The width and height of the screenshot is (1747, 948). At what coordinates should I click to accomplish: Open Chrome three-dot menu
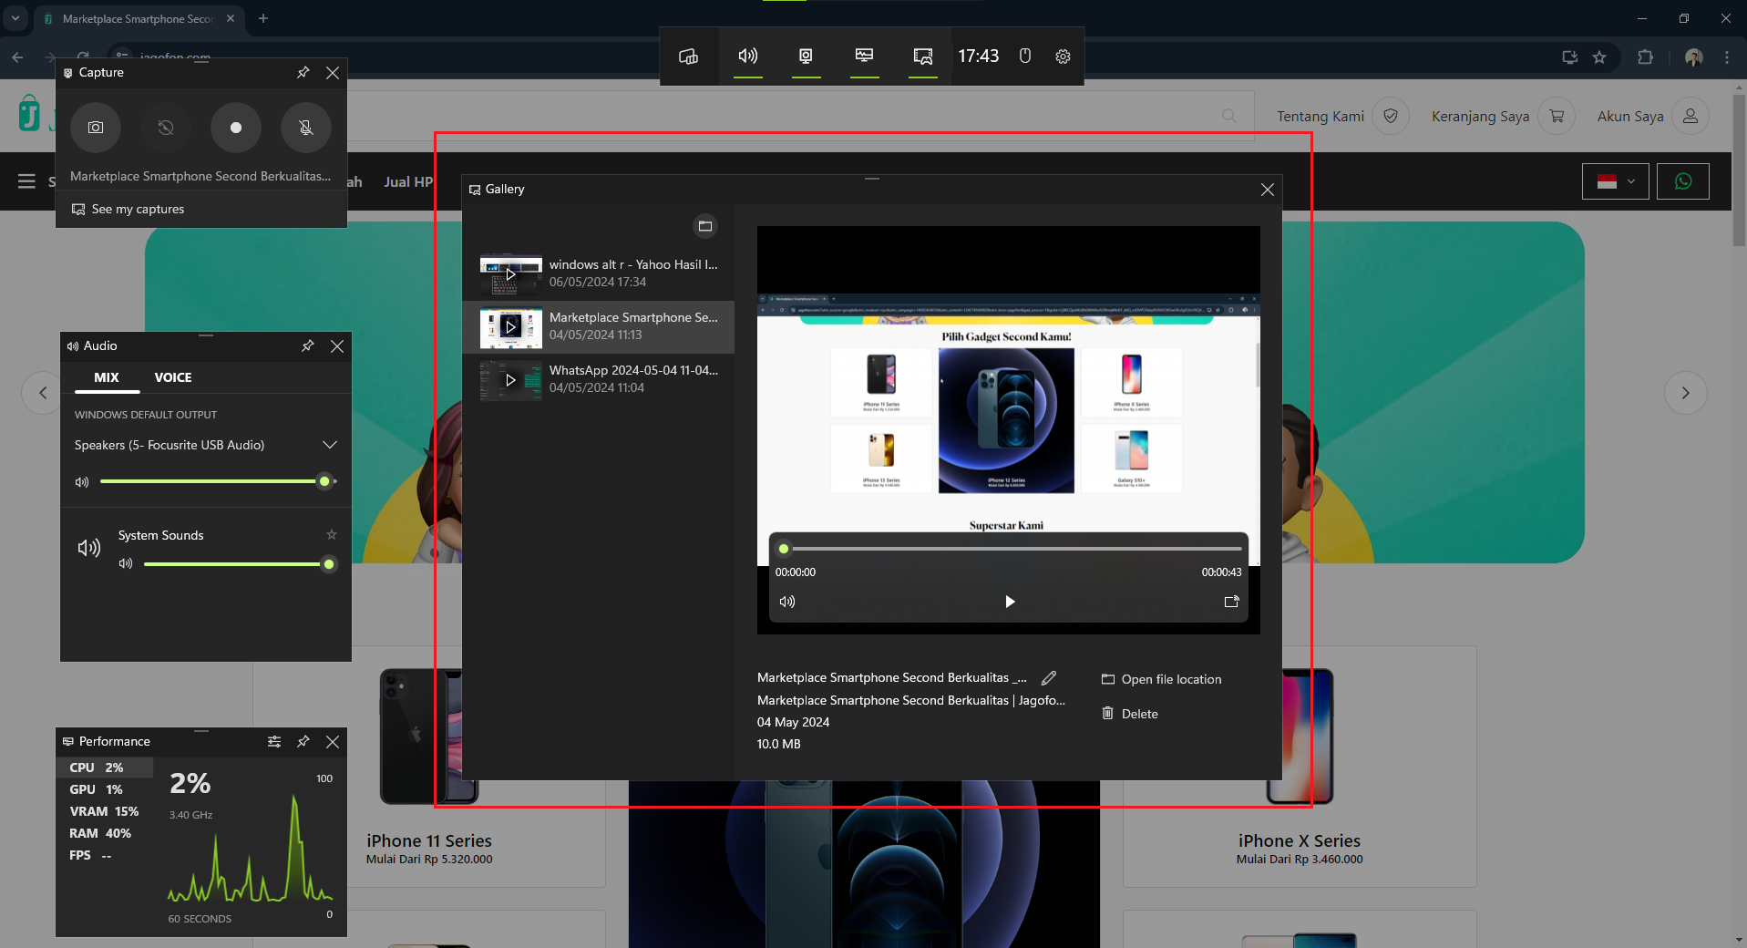1727,57
